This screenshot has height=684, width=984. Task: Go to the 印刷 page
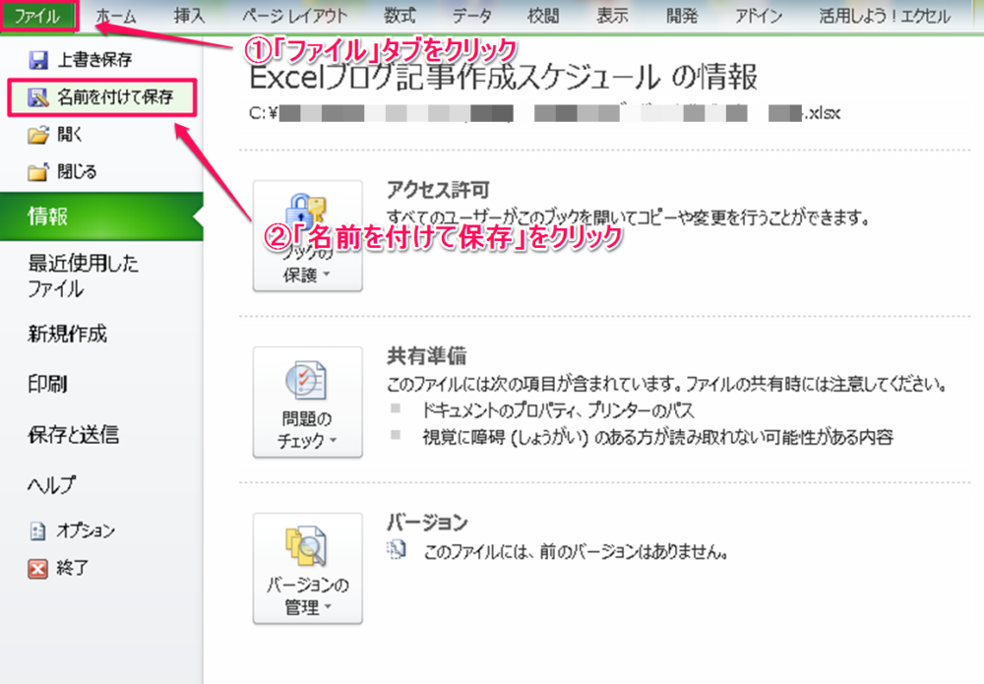coord(47,385)
